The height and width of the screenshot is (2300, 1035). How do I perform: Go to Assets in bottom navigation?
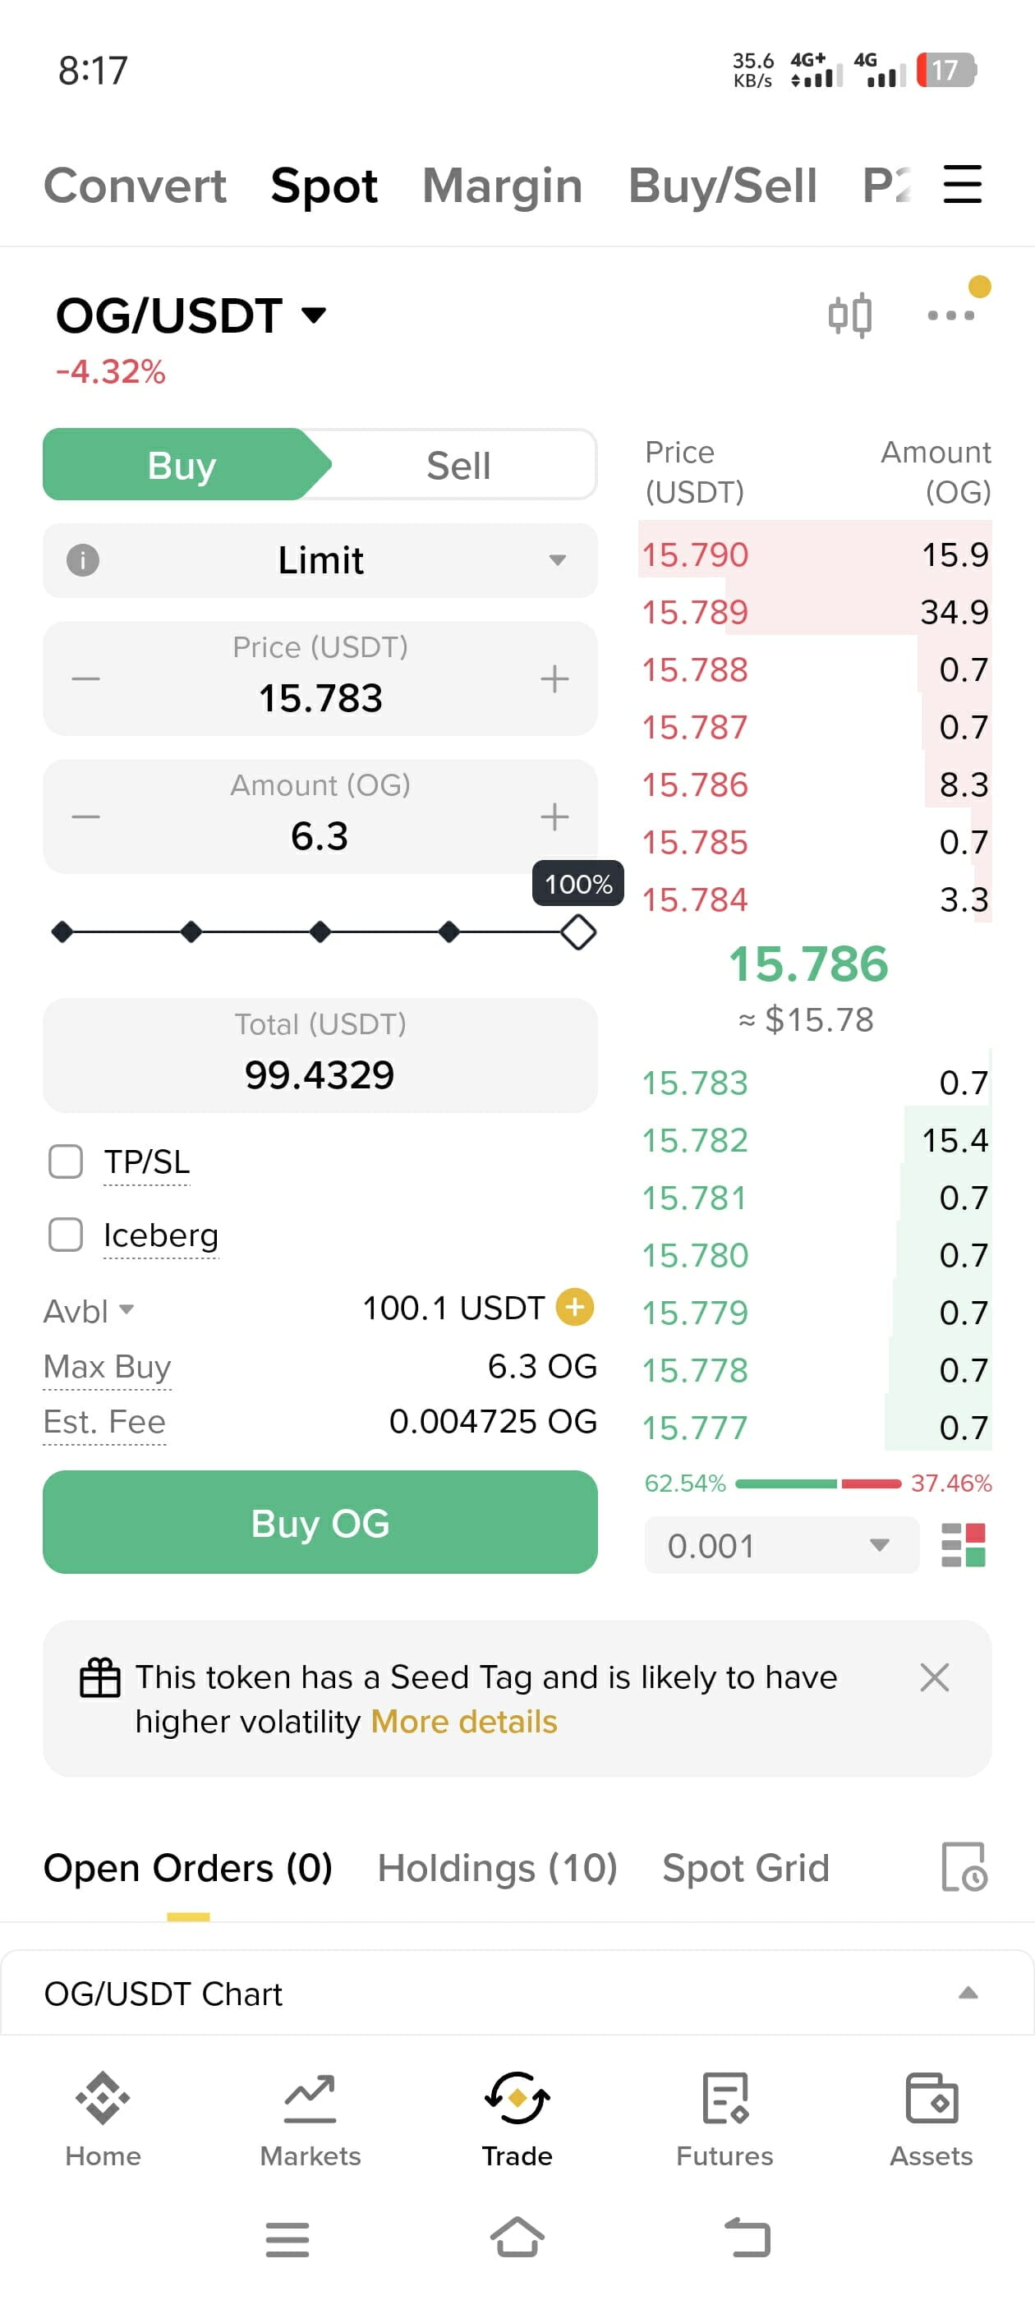[931, 2119]
